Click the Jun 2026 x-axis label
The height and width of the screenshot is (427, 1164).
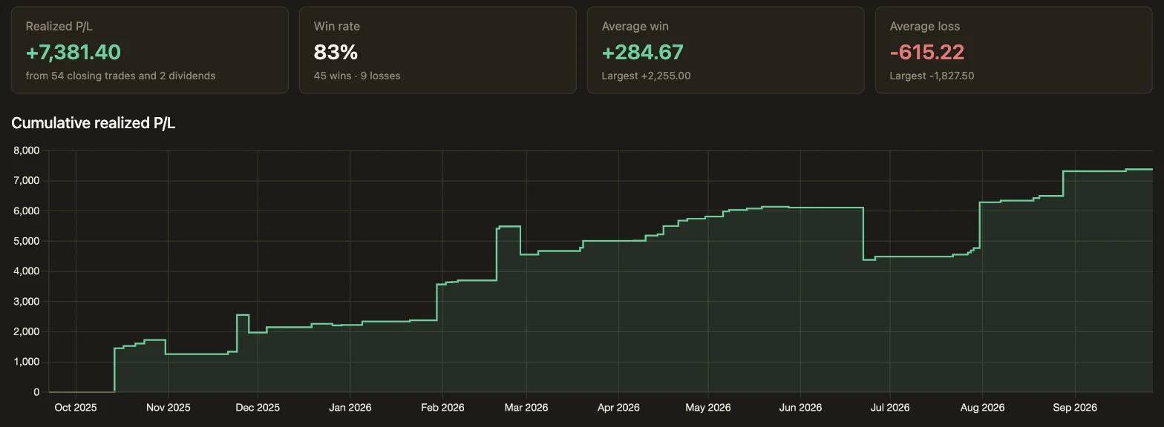pos(800,407)
